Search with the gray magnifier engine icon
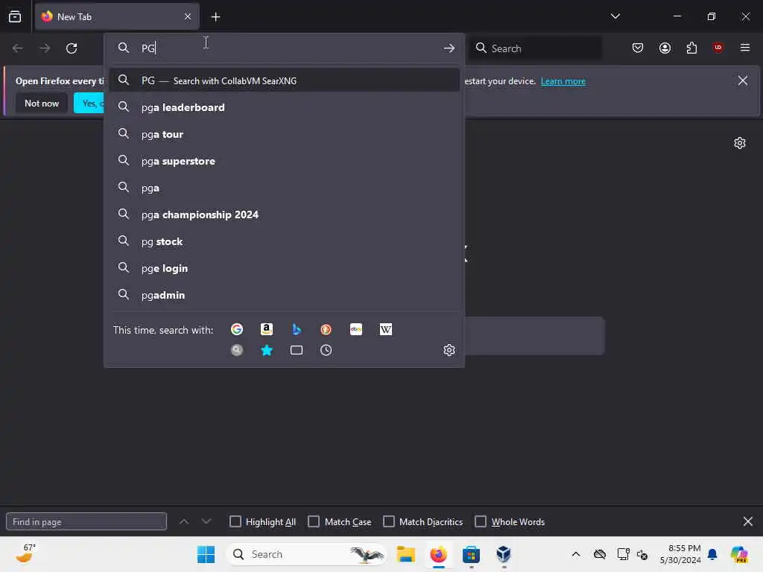 click(237, 350)
